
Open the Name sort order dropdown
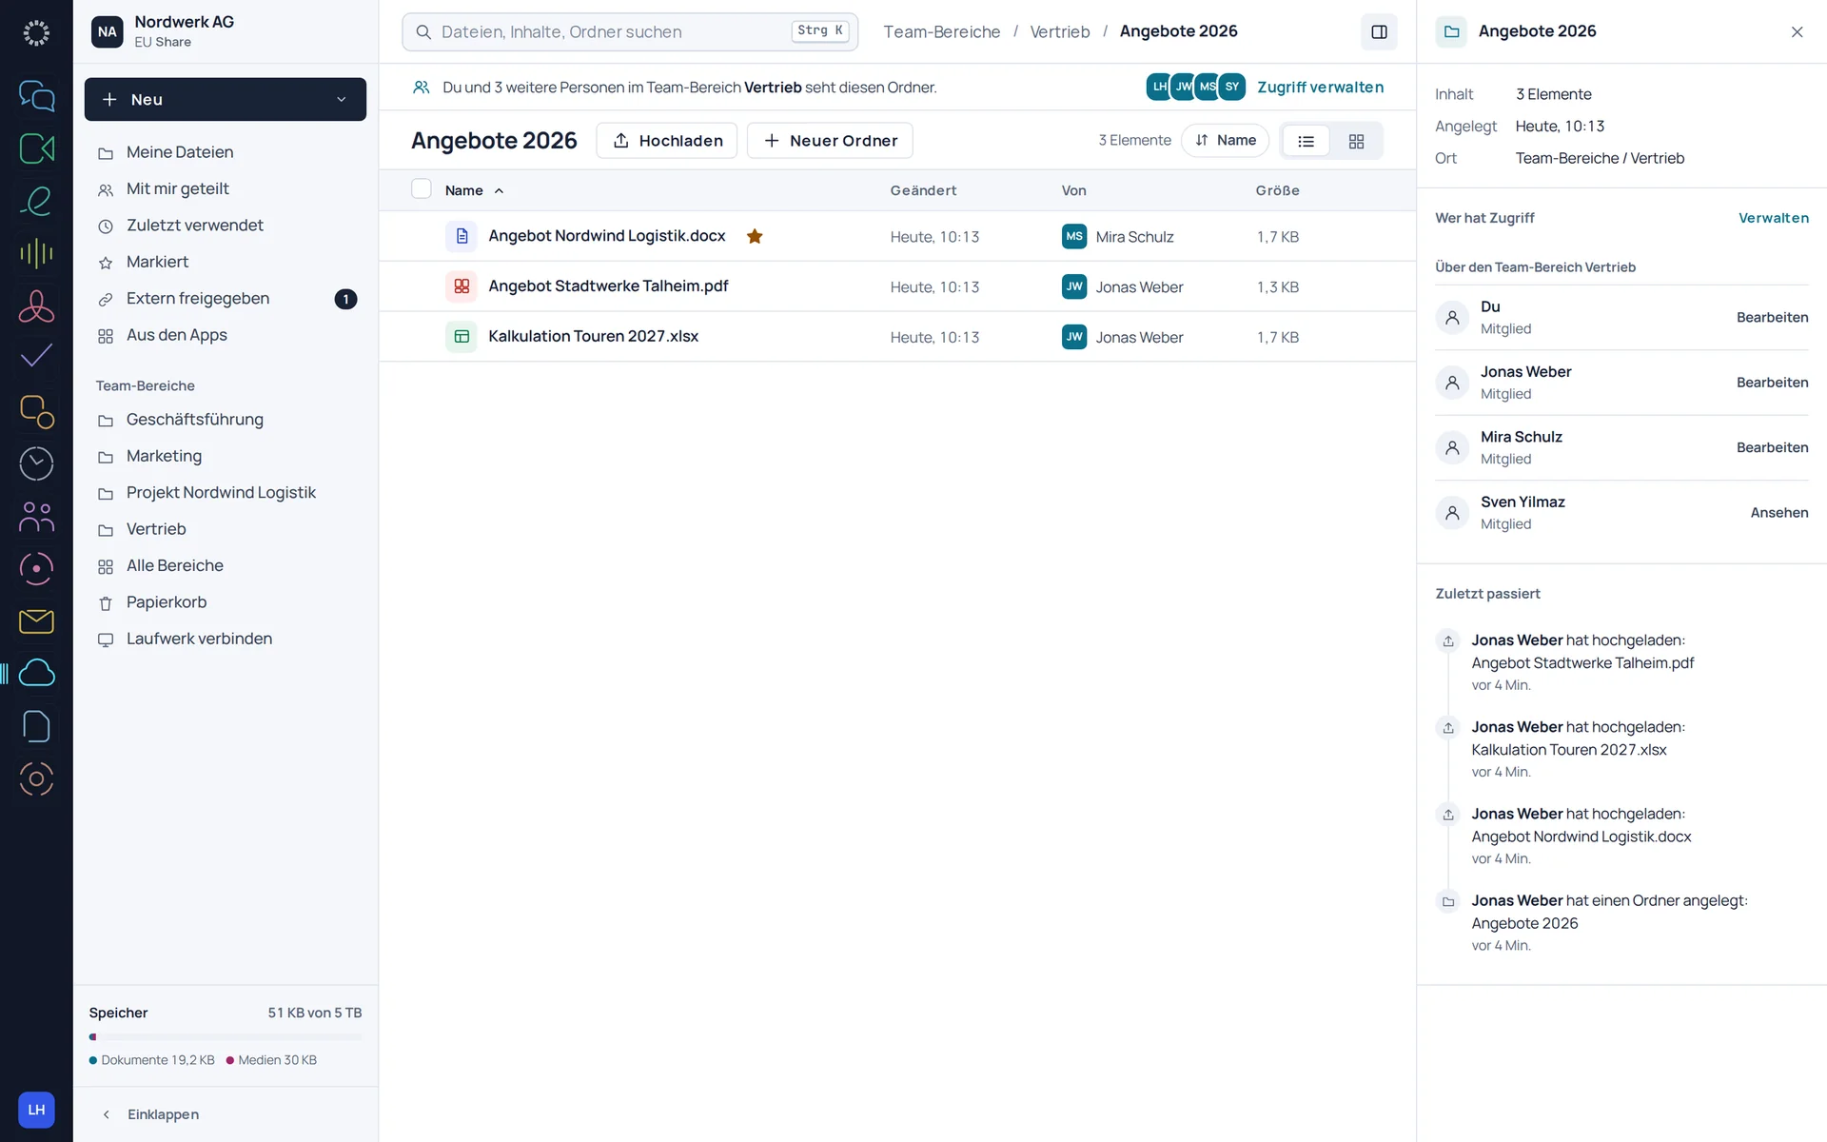click(1225, 140)
